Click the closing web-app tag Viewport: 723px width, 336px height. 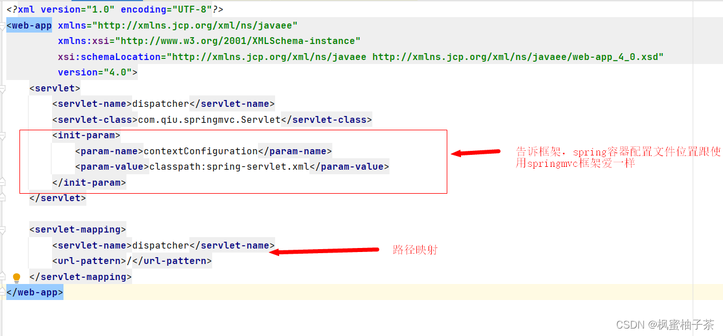point(34,292)
